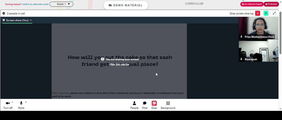Open the Room 1 dropdown
This screenshot has width=282, height=120.
tap(61, 4)
